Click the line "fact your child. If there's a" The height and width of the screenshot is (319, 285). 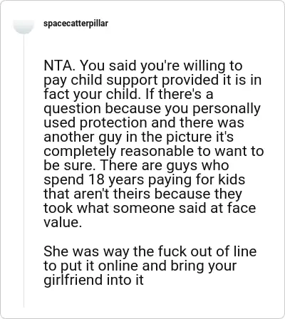128,94
